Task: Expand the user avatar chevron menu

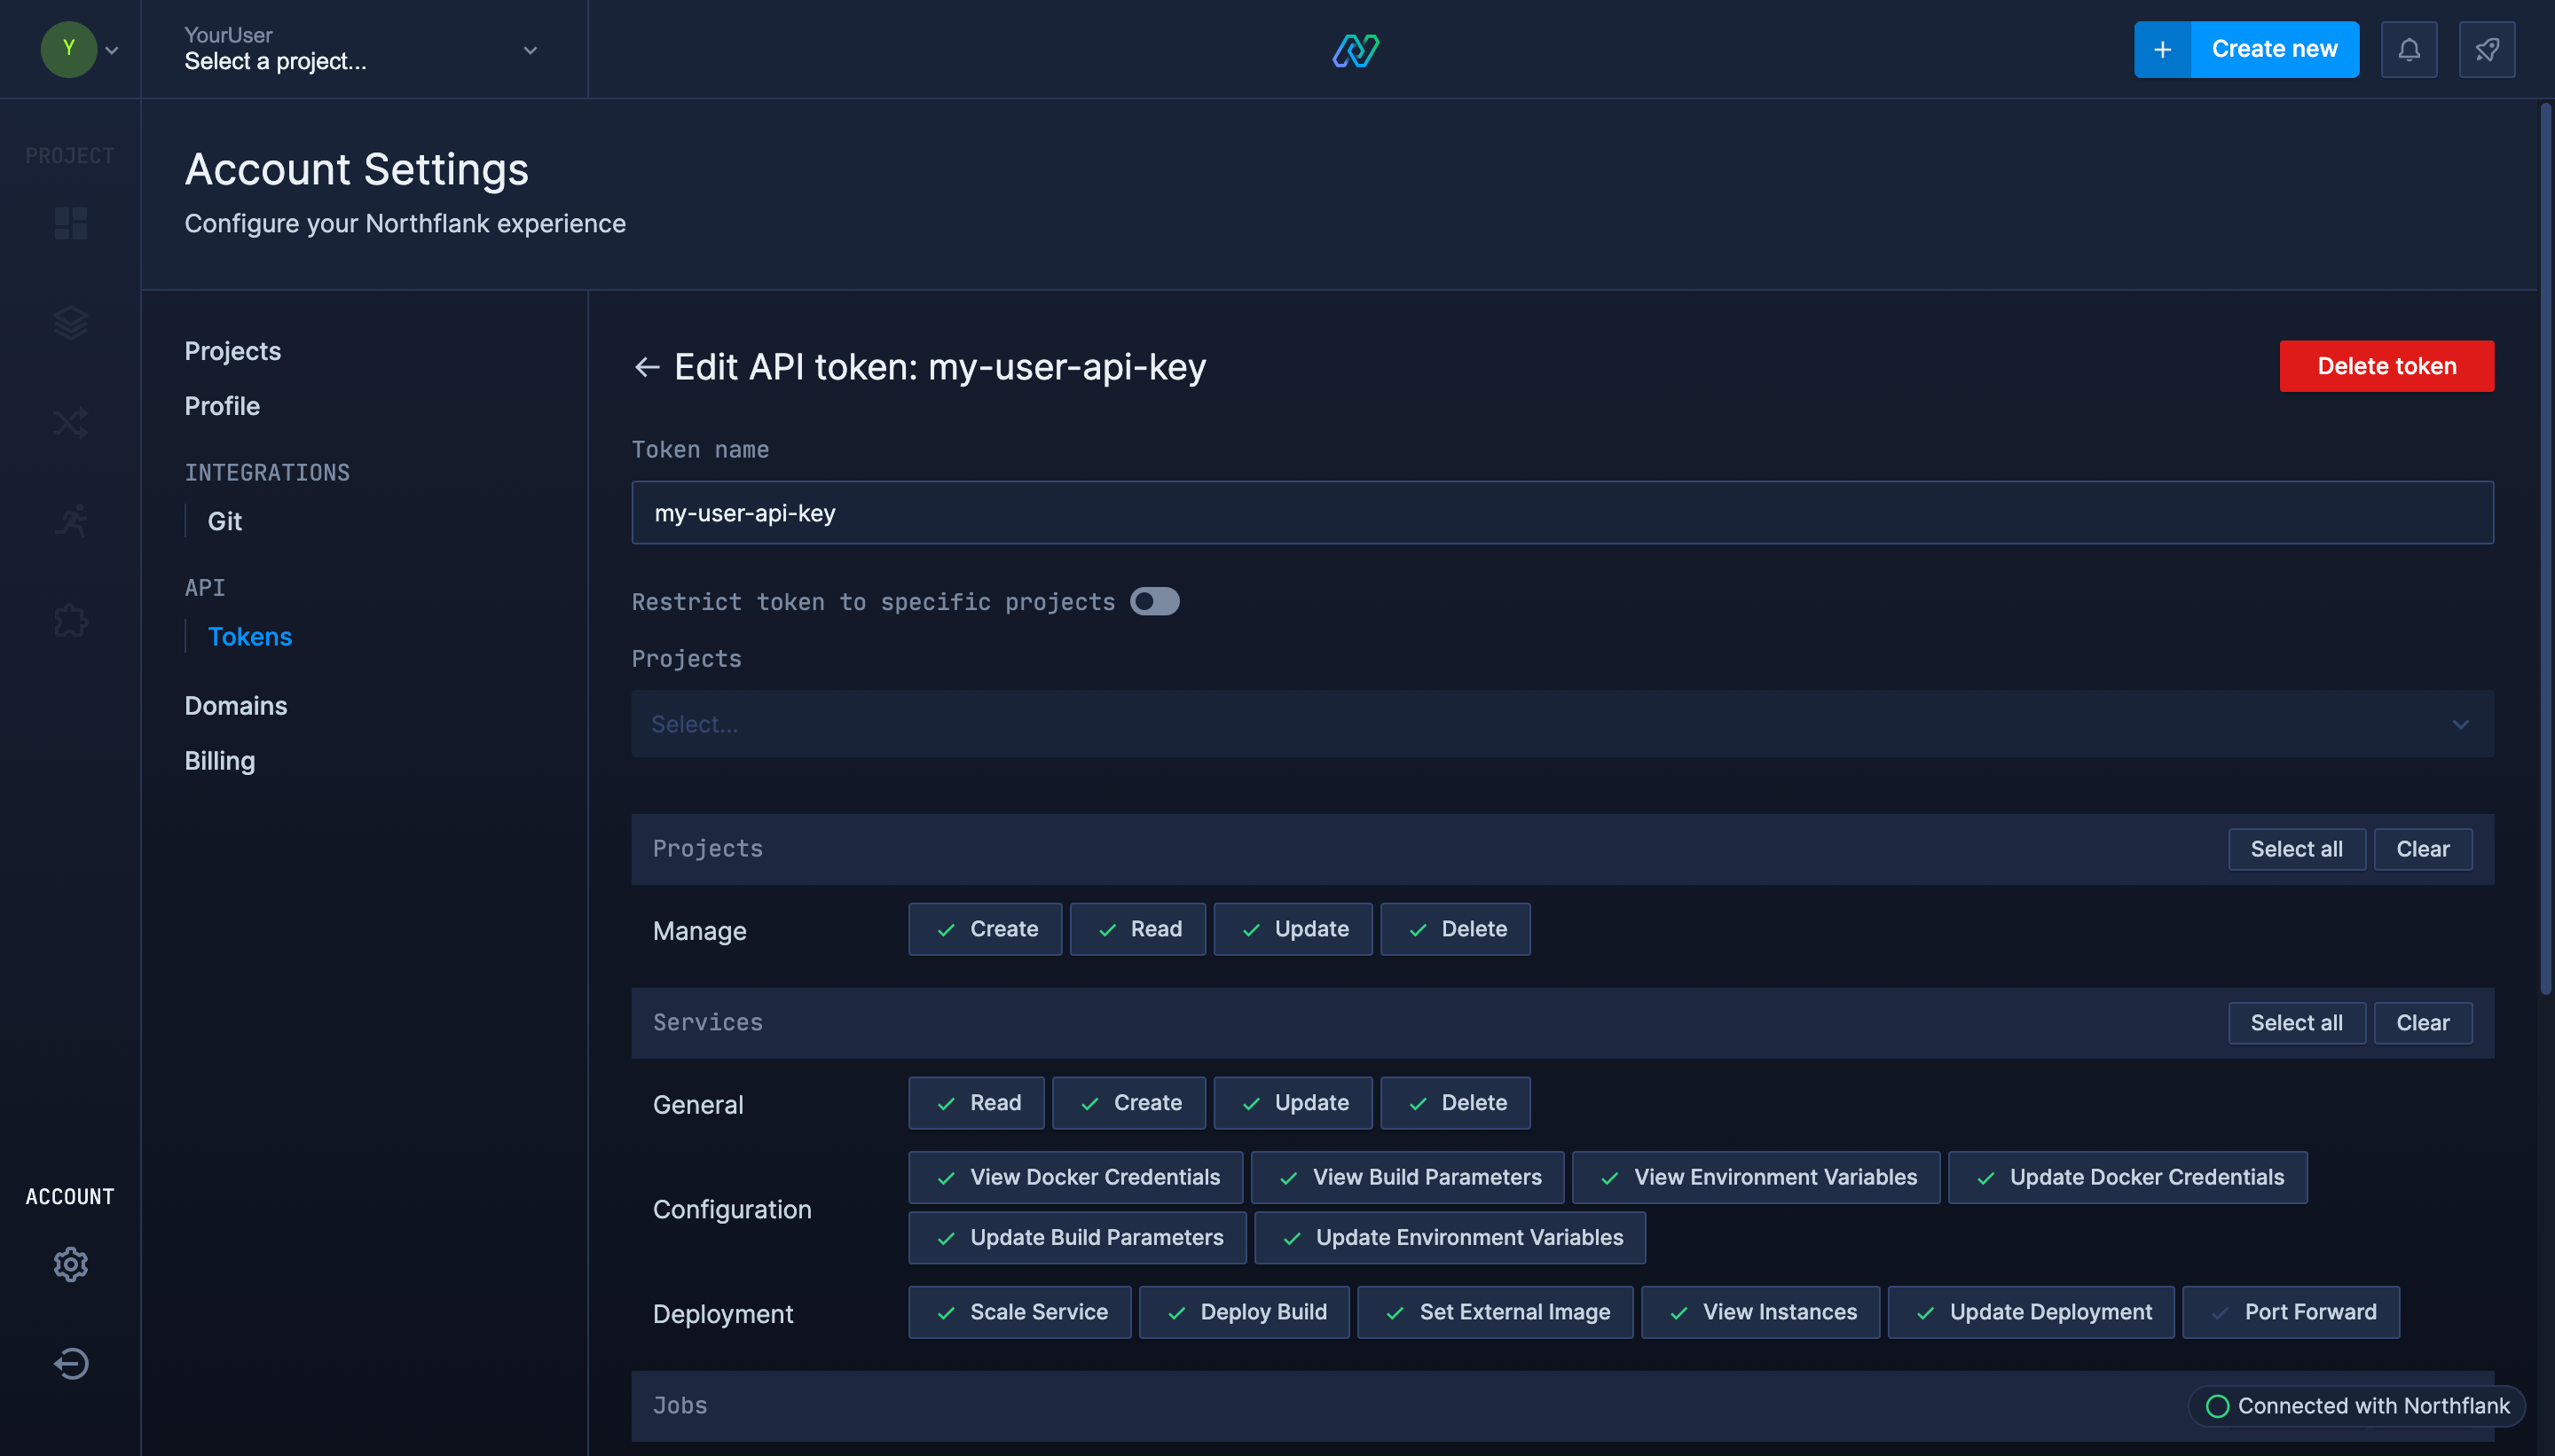Action: click(112, 50)
